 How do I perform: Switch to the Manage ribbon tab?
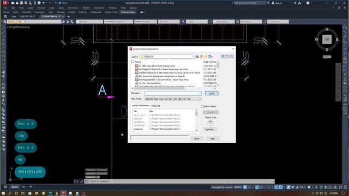[61, 12]
